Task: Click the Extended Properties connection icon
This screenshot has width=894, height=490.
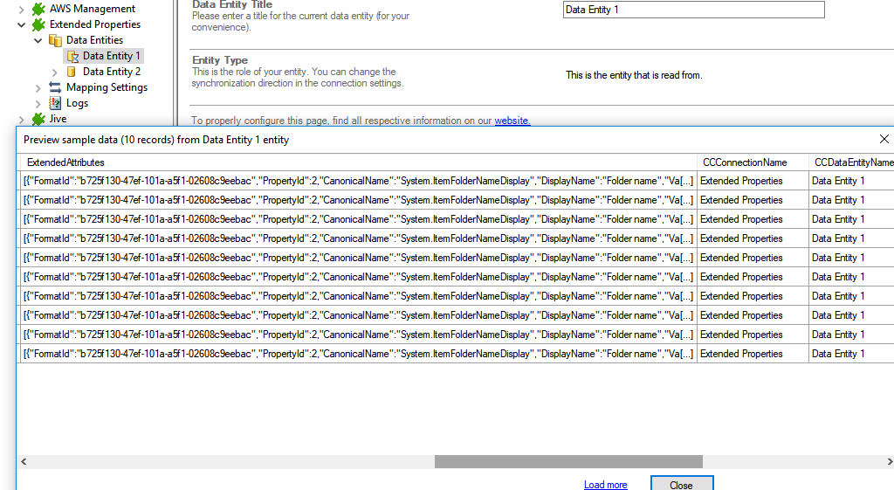Action: tap(38, 24)
